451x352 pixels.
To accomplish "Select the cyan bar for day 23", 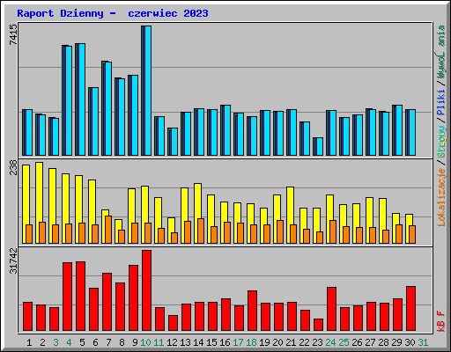I will (319, 147).
